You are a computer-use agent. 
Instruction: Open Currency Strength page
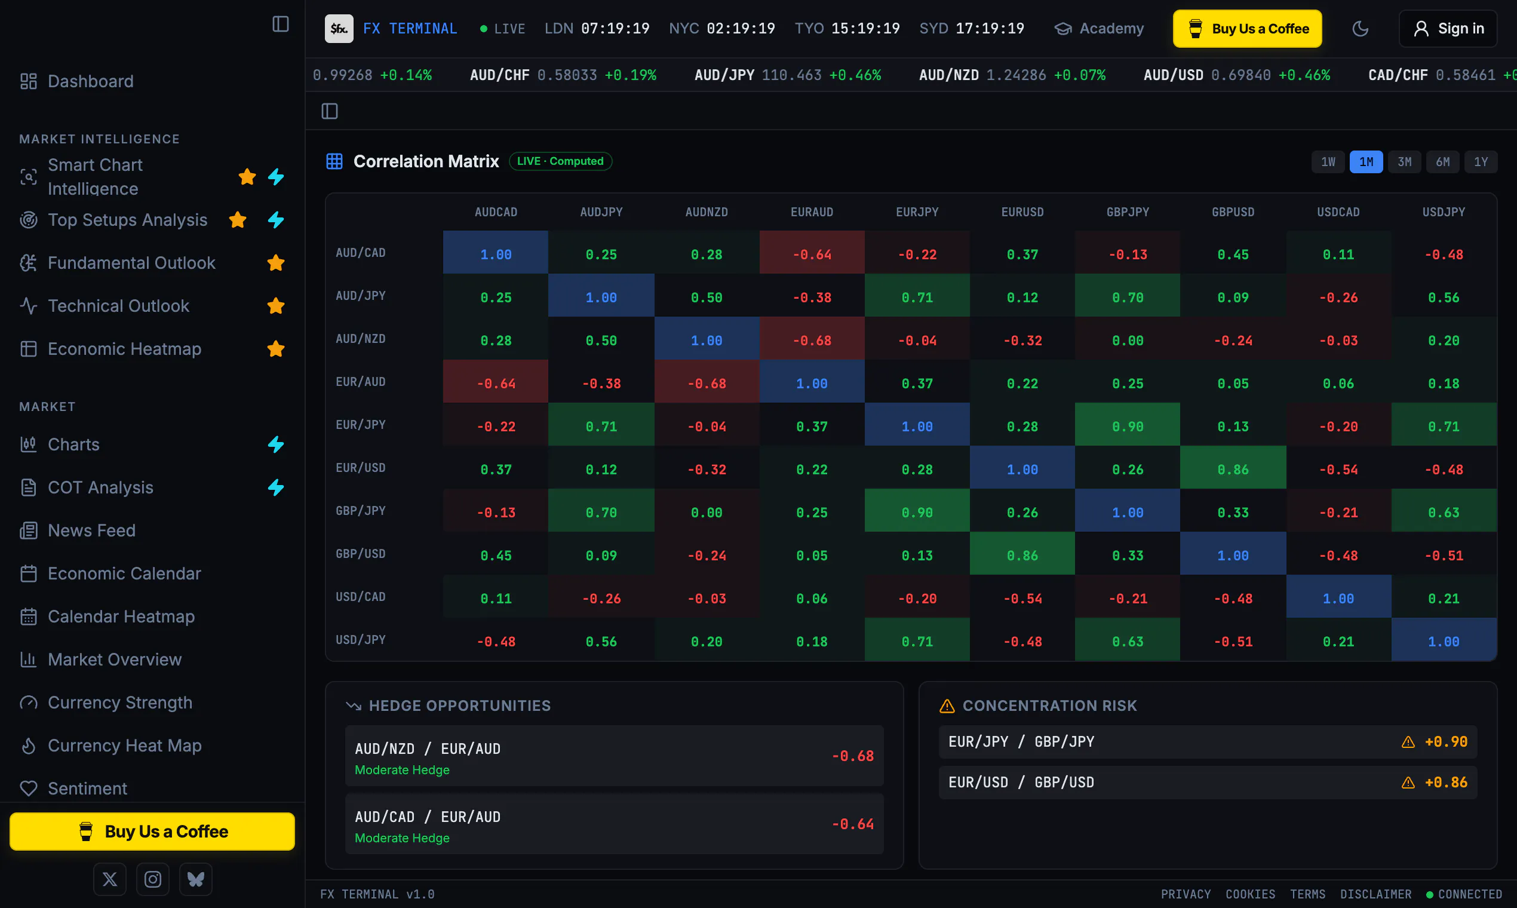click(152, 703)
